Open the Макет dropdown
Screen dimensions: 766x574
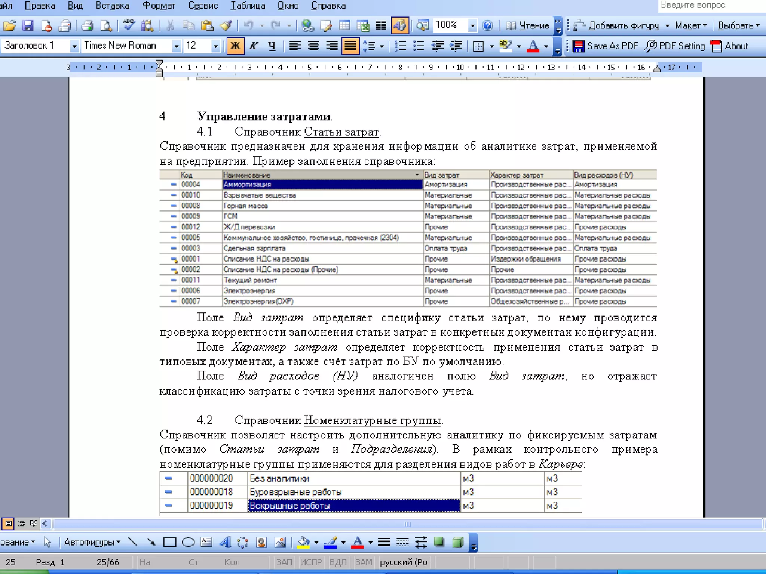[691, 25]
